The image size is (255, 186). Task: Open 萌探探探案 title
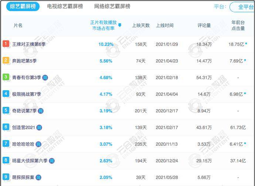[23, 177]
